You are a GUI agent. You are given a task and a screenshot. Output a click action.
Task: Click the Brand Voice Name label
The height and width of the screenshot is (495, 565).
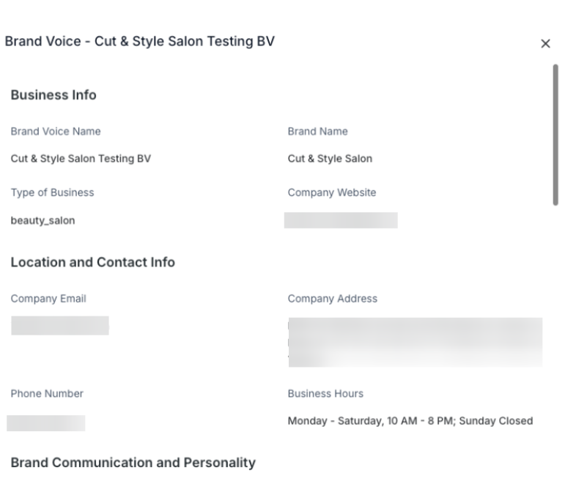tap(56, 132)
